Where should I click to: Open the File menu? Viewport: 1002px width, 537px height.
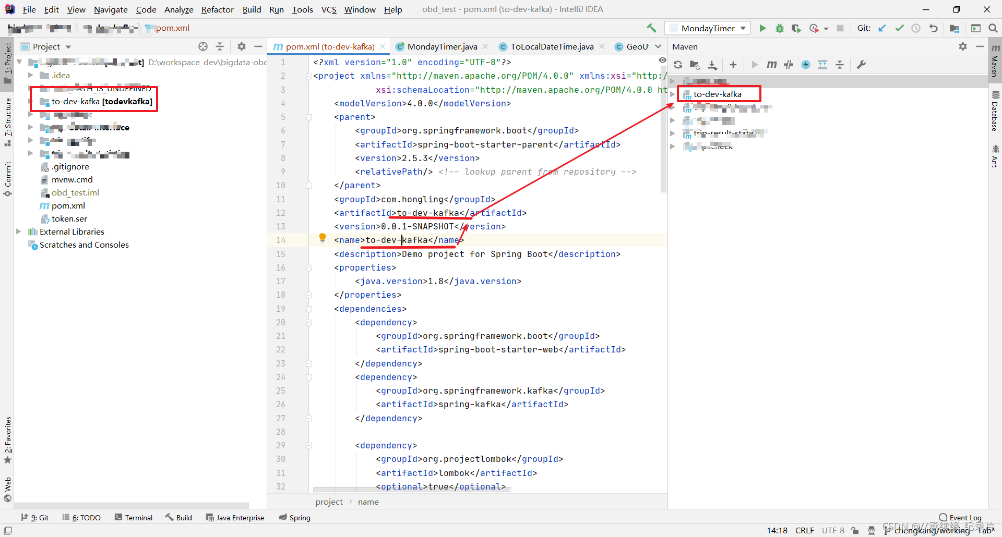[x=29, y=9]
